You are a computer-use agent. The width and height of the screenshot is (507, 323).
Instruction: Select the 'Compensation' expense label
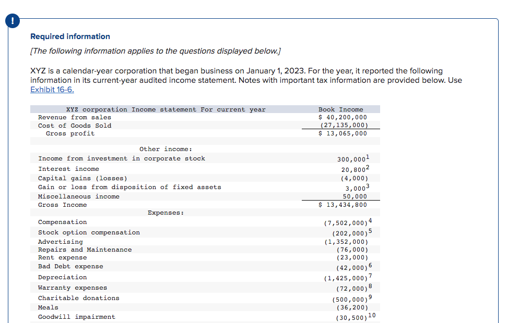click(x=63, y=222)
